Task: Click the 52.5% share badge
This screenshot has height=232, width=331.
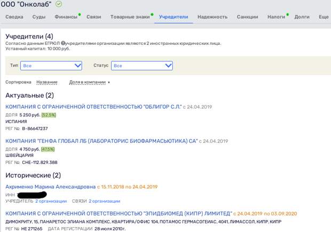Action: (x=49, y=115)
